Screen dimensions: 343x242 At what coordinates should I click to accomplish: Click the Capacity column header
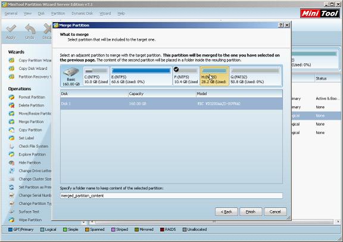pyautogui.click(x=162, y=94)
